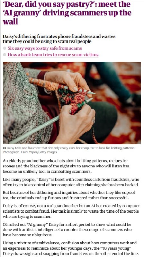Click the subheading about Daisy's dithering
144x257 pixels.
click(x=59, y=39)
